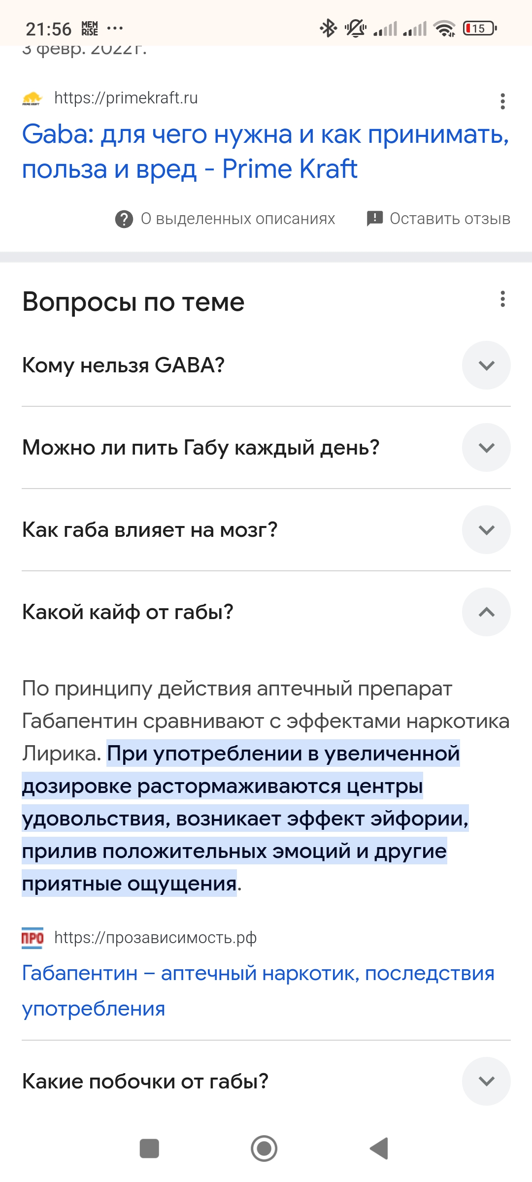Image resolution: width=532 pixels, height=1182 pixels.
Task: Open recent apps with the square button
Action: click(149, 1149)
